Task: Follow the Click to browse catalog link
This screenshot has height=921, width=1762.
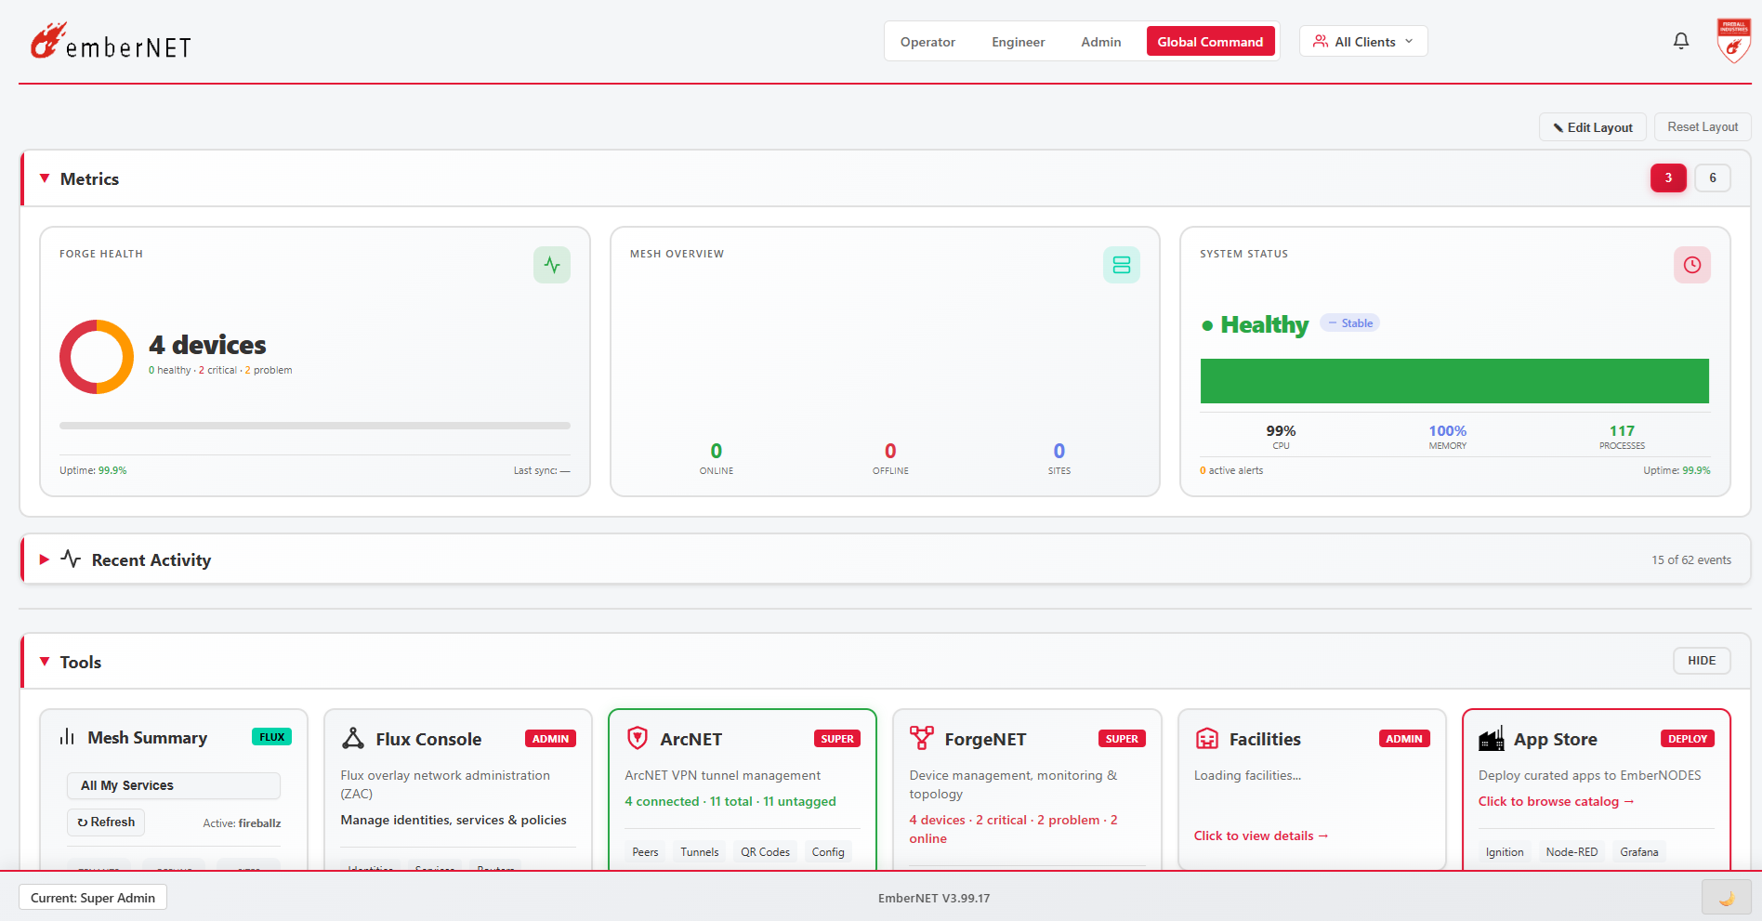Action: [1556, 801]
